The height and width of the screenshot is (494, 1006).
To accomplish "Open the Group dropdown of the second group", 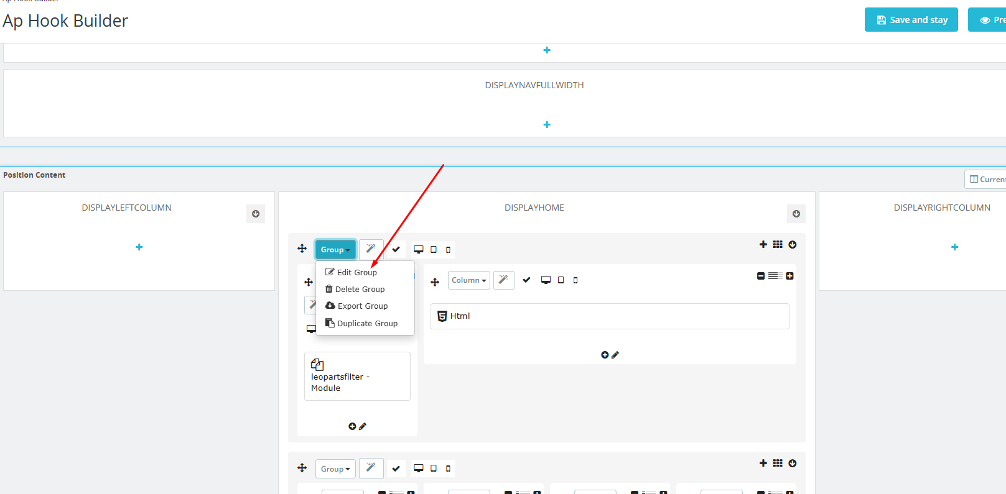I will [335, 469].
